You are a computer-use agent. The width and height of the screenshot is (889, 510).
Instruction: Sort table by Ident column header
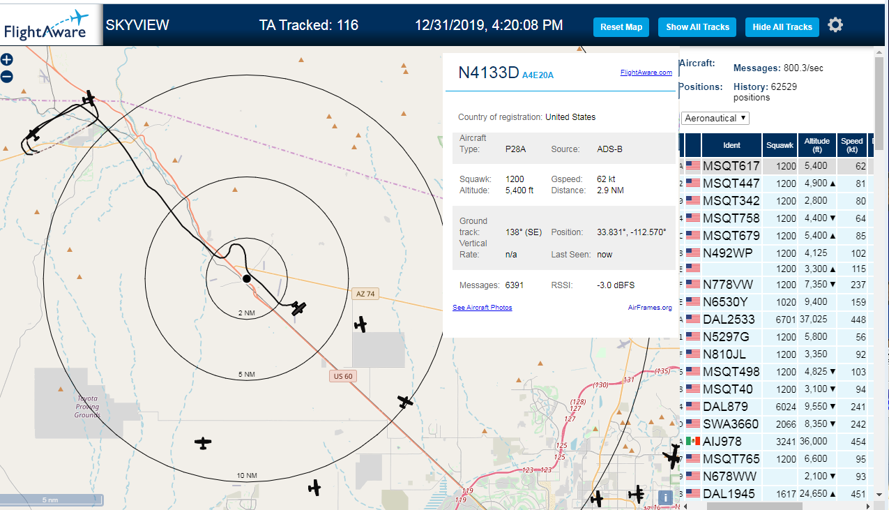click(731, 145)
